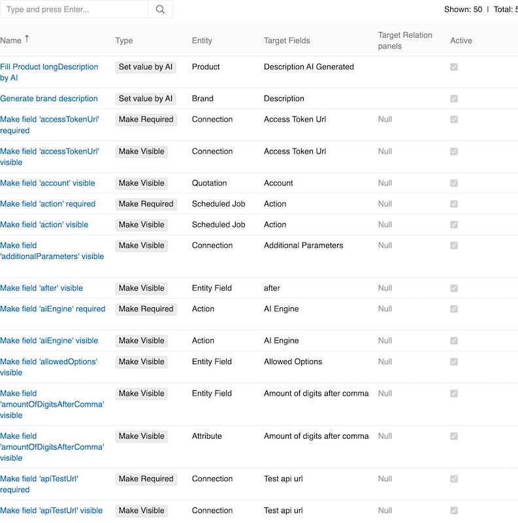Open "Make field 'apiTestUrl' visible" link
This screenshot has width=518, height=523.
[52, 511]
